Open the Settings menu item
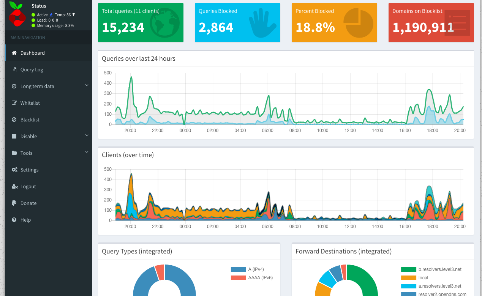 point(49,170)
